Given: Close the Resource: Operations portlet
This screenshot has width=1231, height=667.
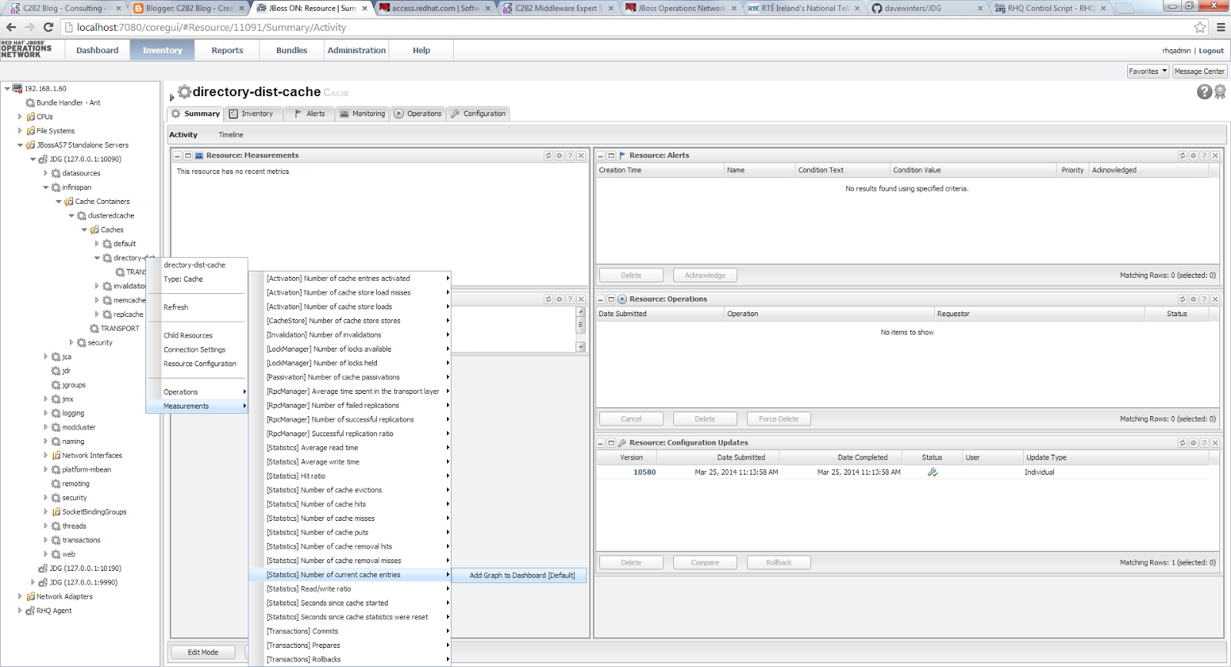Looking at the screenshot, I should [x=1215, y=299].
